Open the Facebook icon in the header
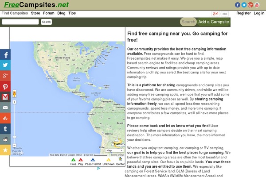266x177 pixels. pos(238,5)
